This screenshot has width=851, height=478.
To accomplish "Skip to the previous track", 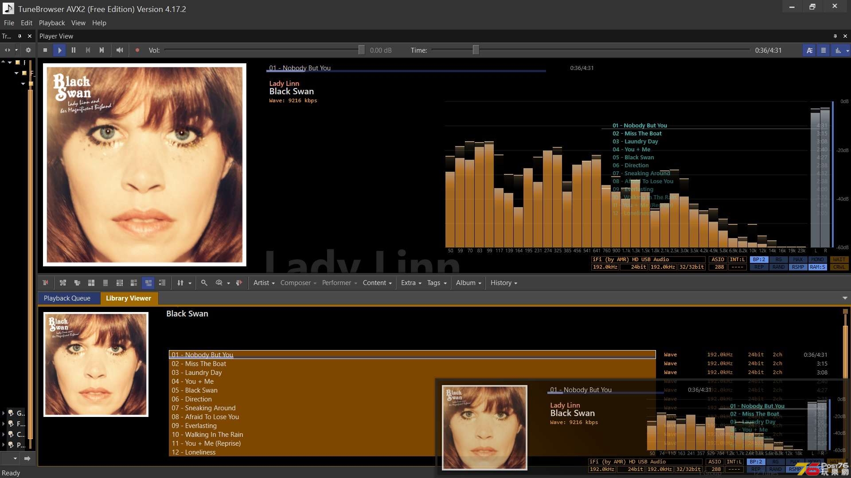I will click(88, 50).
